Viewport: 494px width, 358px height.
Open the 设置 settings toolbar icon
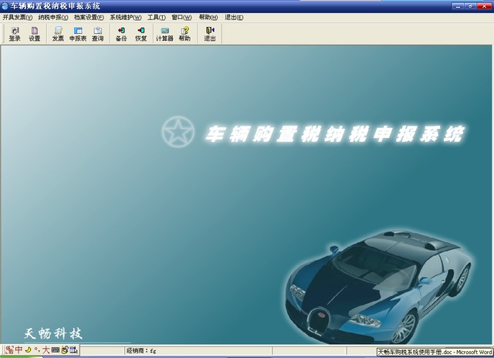[35, 34]
